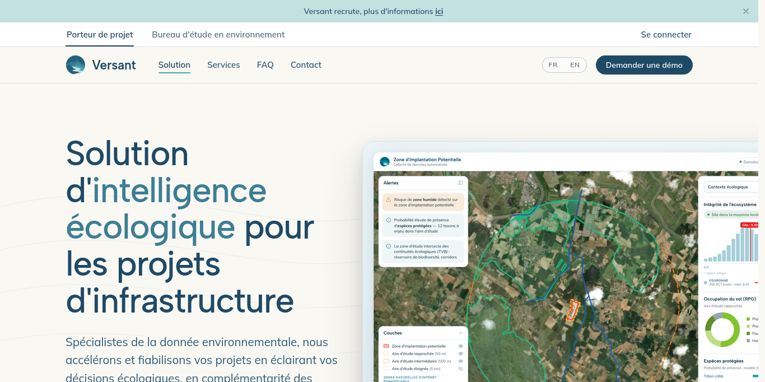Hide the Aire d'étude intermédiaire layer
The height and width of the screenshot is (382, 765).
pyautogui.click(x=460, y=361)
